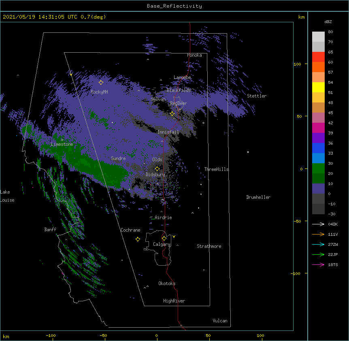Click the Calgary city label

162,244
